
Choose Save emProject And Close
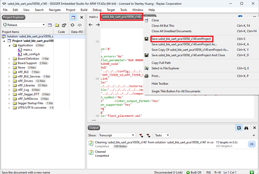(x=188, y=55)
